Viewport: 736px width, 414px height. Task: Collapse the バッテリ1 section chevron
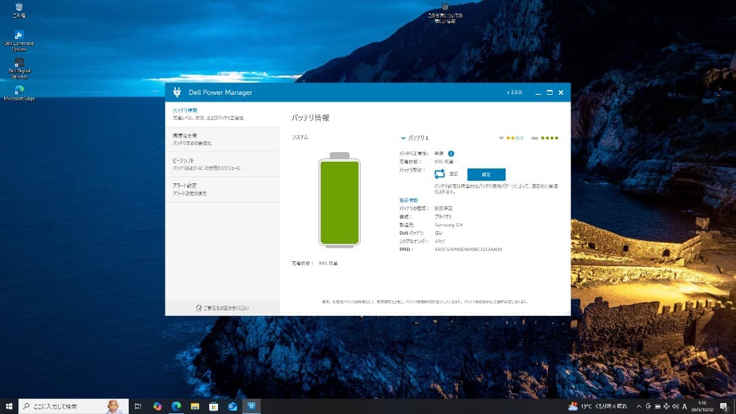(x=403, y=138)
